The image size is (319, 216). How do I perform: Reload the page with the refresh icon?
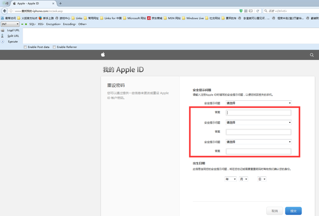point(257,11)
